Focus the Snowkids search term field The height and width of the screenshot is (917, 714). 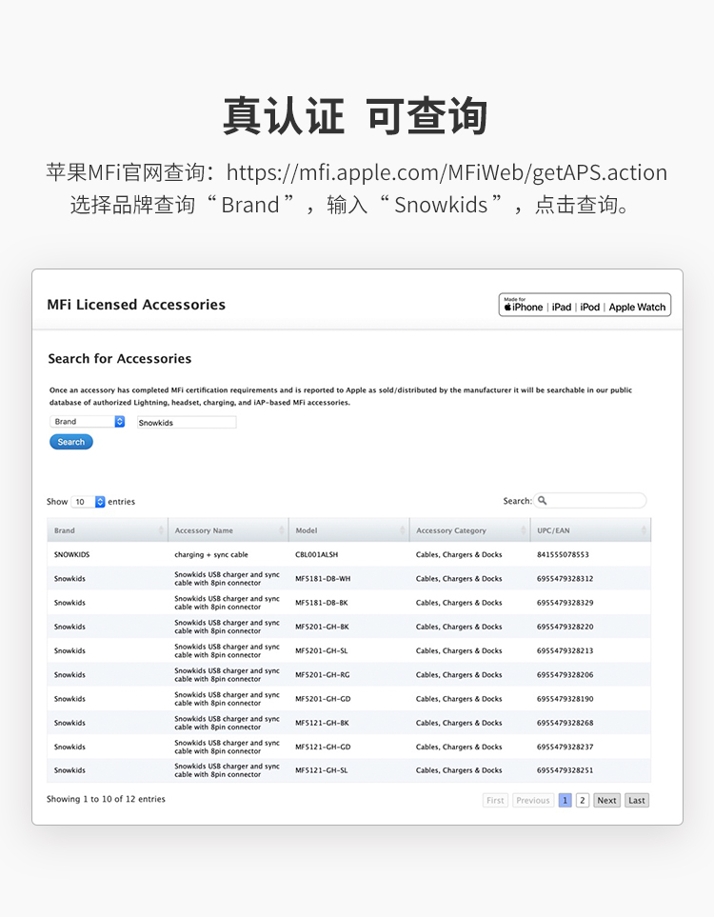(x=187, y=422)
